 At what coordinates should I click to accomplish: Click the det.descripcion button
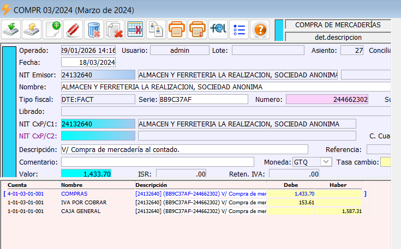click(x=338, y=37)
